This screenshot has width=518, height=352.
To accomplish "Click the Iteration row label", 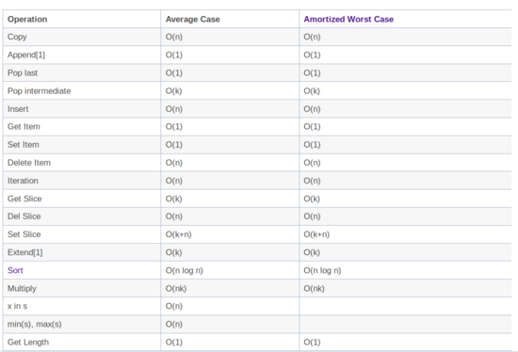I will click(x=23, y=181).
